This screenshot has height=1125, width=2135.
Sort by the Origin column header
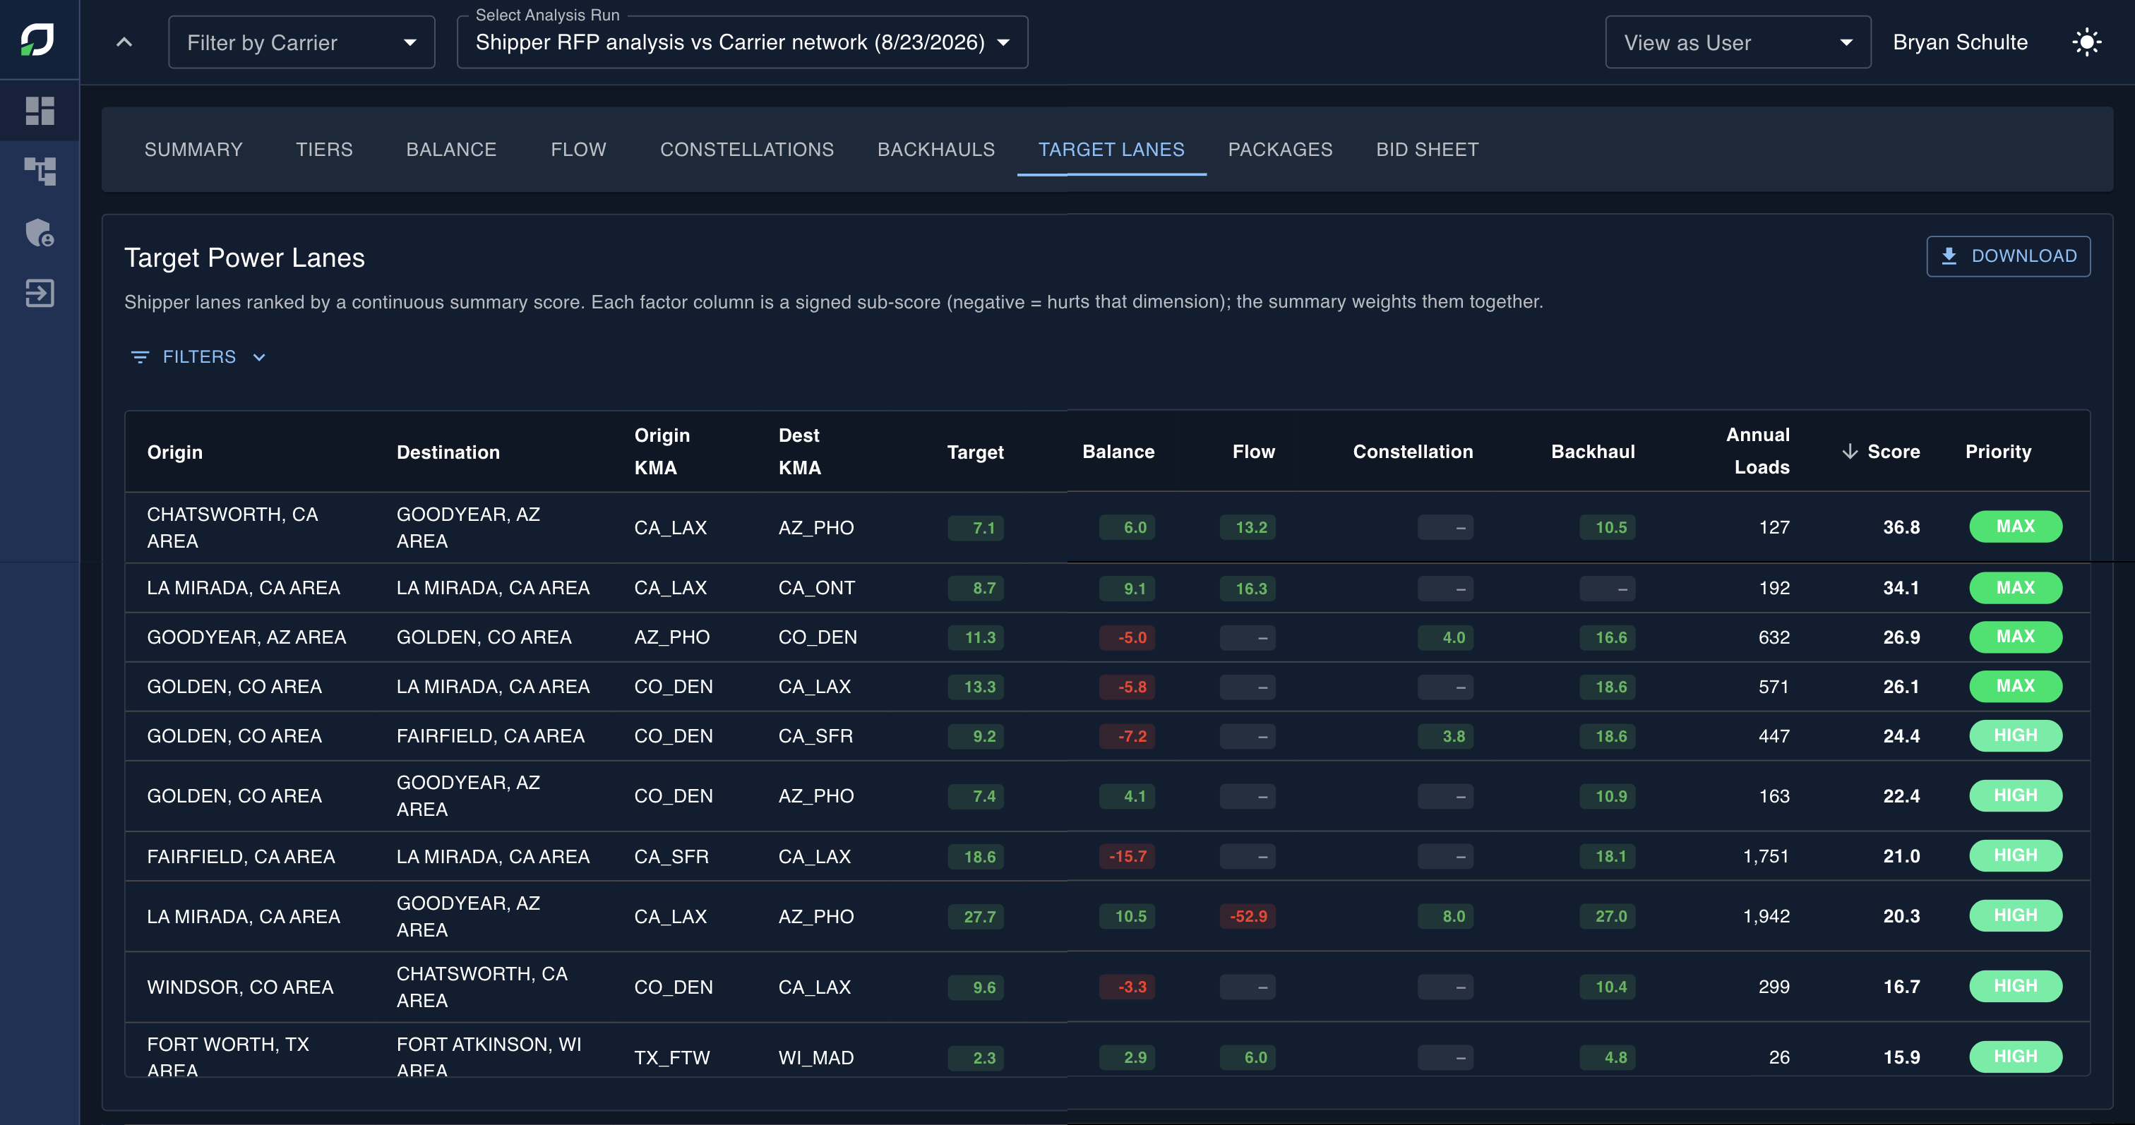point(175,452)
